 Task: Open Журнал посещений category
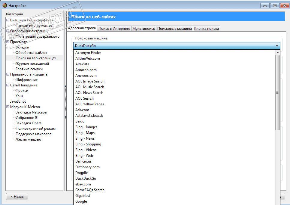[32, 64]
